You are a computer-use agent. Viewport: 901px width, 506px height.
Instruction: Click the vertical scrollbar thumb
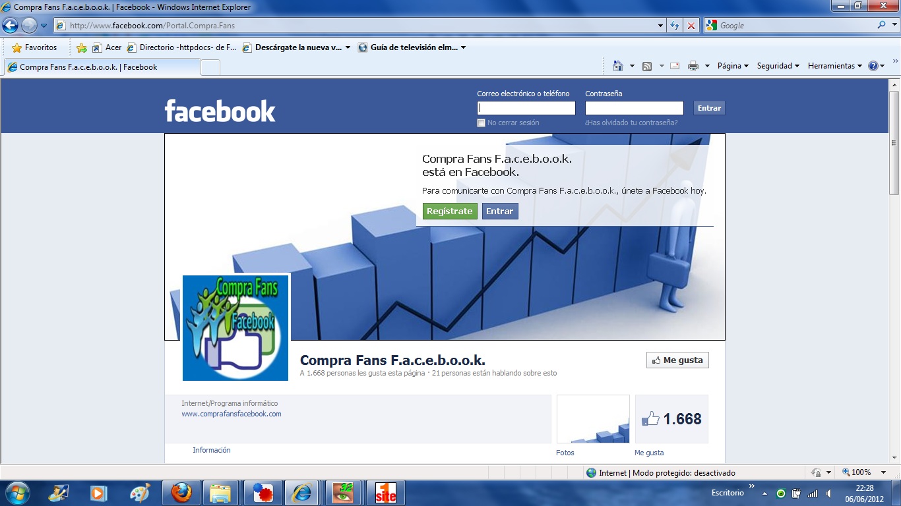(894, 142)
